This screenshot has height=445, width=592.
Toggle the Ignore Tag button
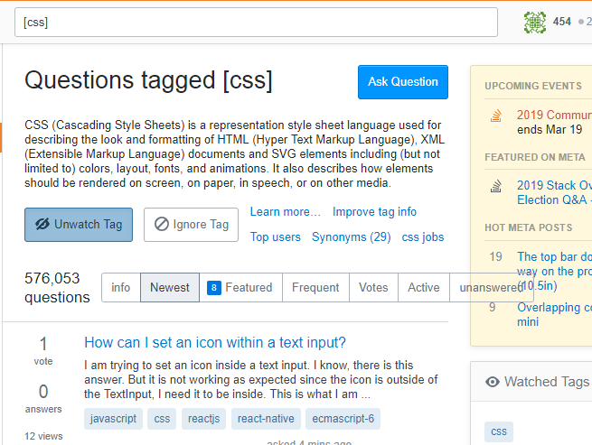[x=191, y=225]
